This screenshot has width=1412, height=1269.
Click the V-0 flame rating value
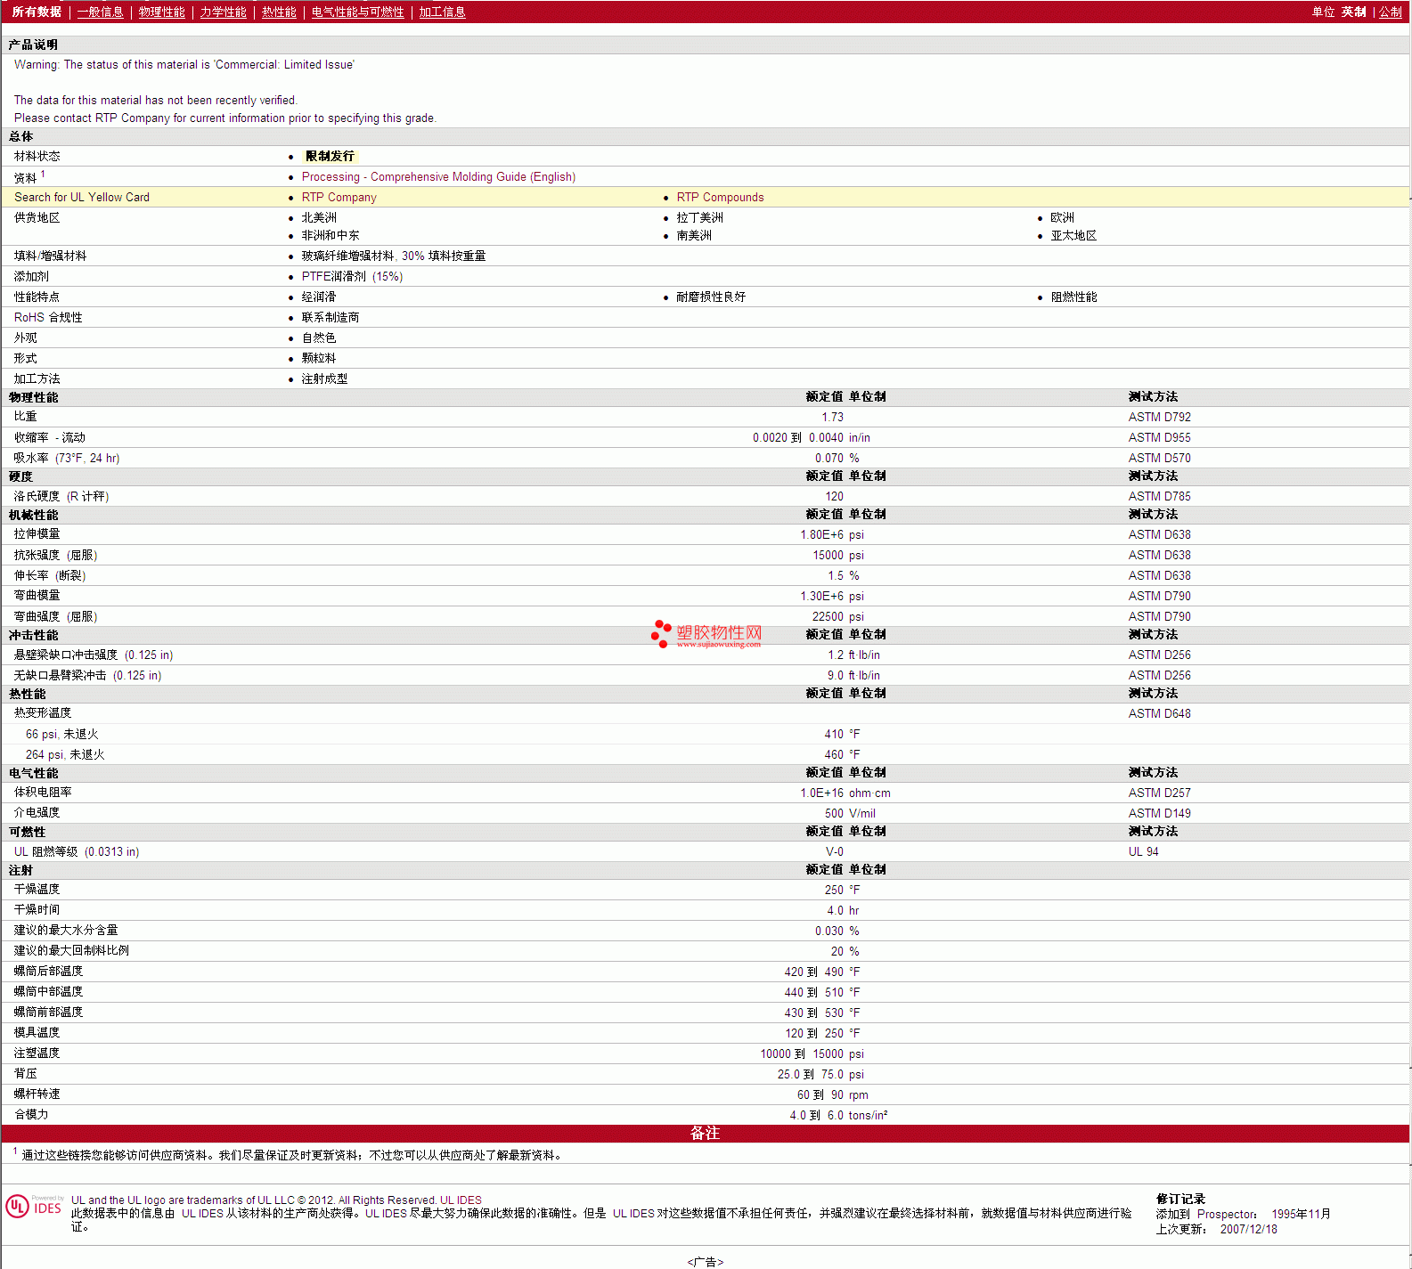[834, 851]
